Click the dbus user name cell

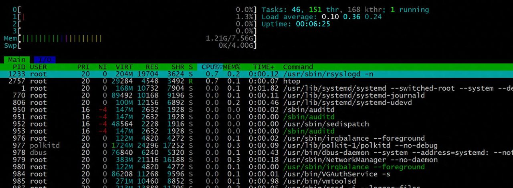click(x=38, y=153)
